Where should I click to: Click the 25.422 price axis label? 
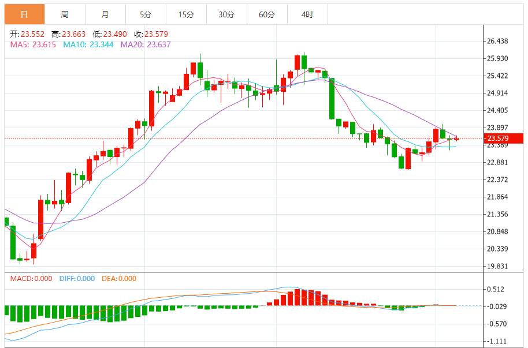coord(498,76)
